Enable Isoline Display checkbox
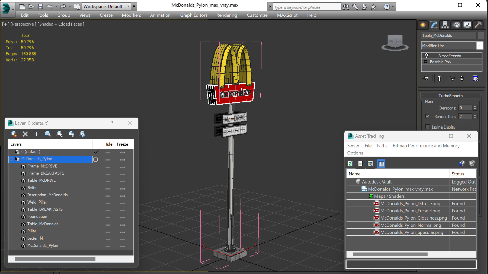Viewport: 488px width, 274px height. 427,127
